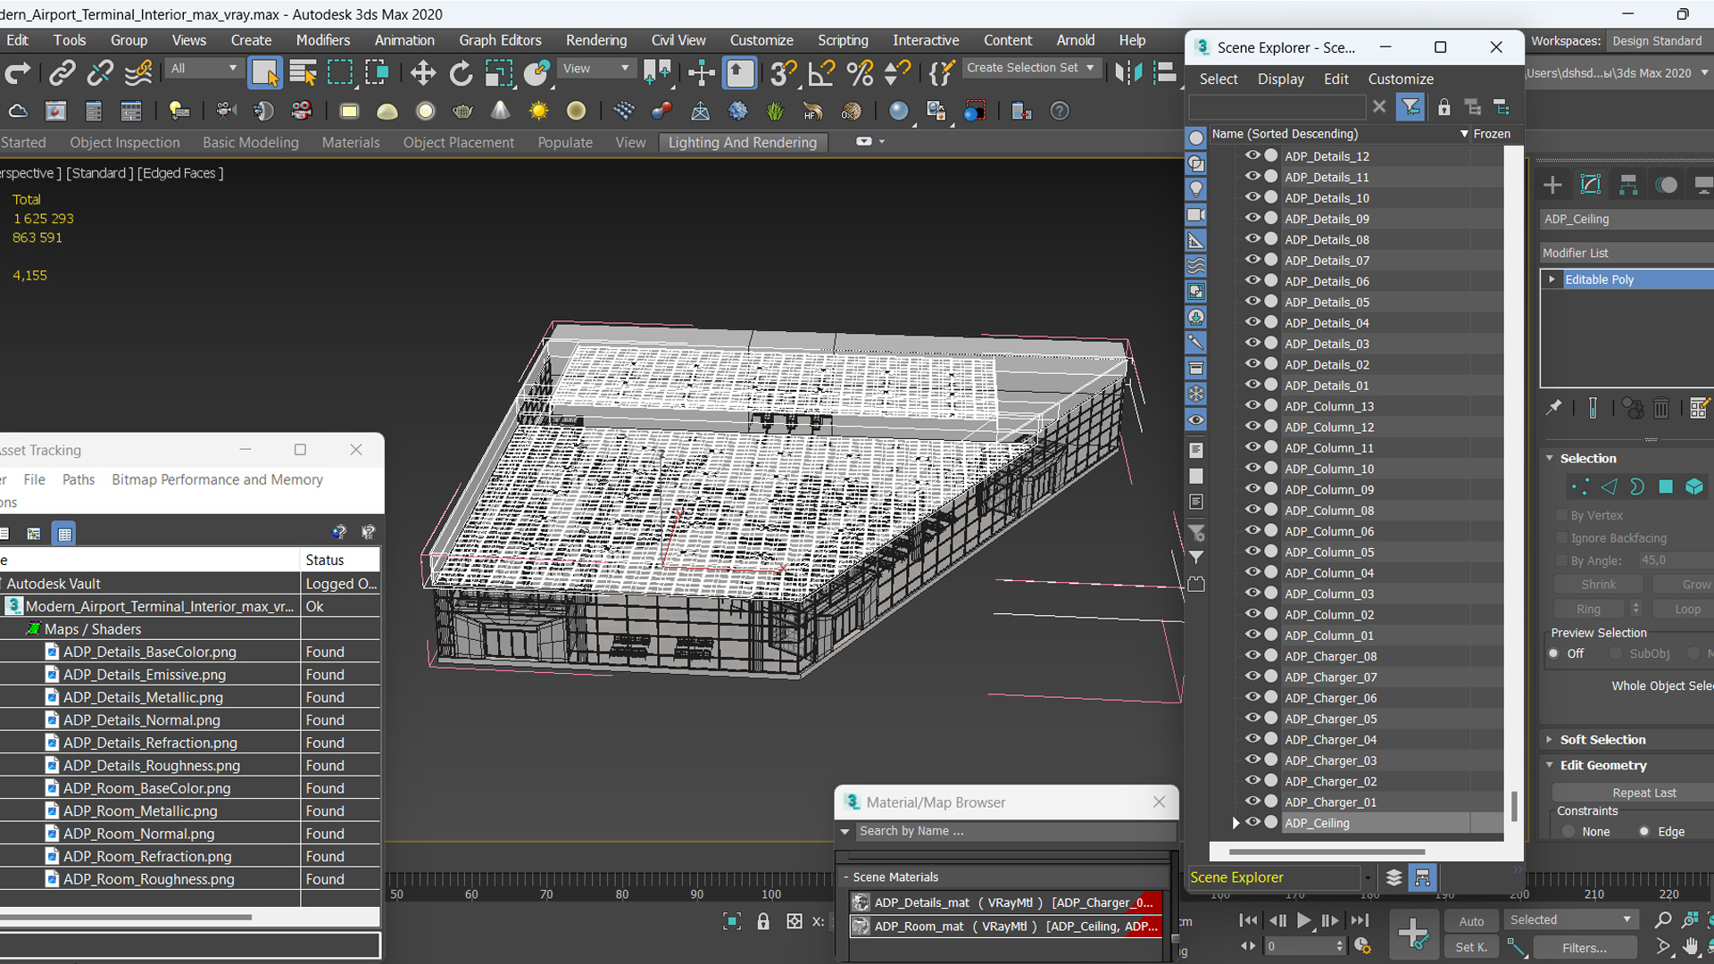Viewport: 1714px width, 964px height.
Task: Select Vertex sub-object level icon
Action: click(1580, 486)
